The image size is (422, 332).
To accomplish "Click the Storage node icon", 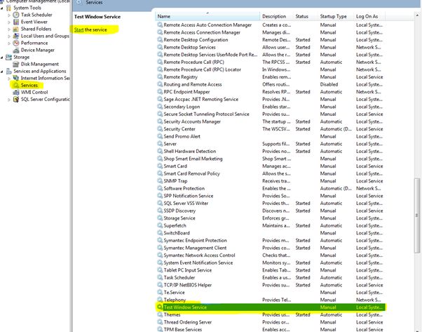I will (9, 57).
